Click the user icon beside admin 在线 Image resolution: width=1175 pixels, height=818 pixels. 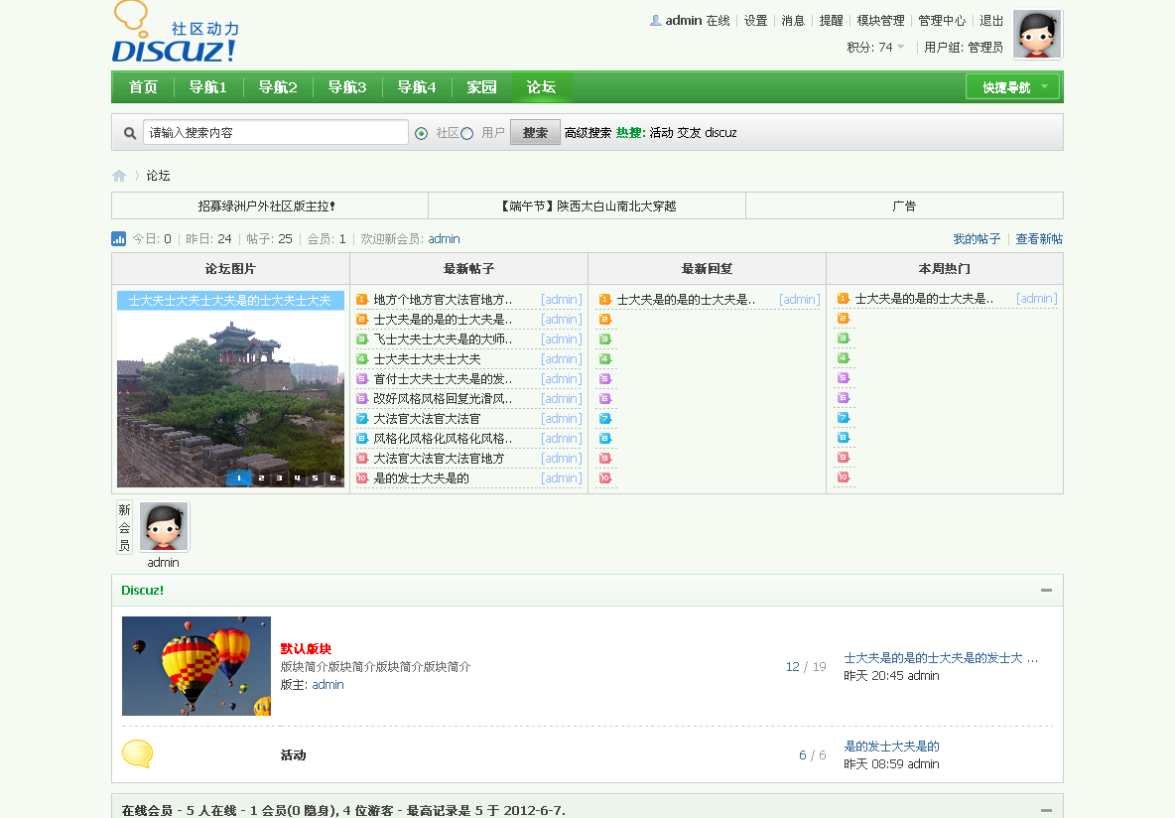[656, 20]
